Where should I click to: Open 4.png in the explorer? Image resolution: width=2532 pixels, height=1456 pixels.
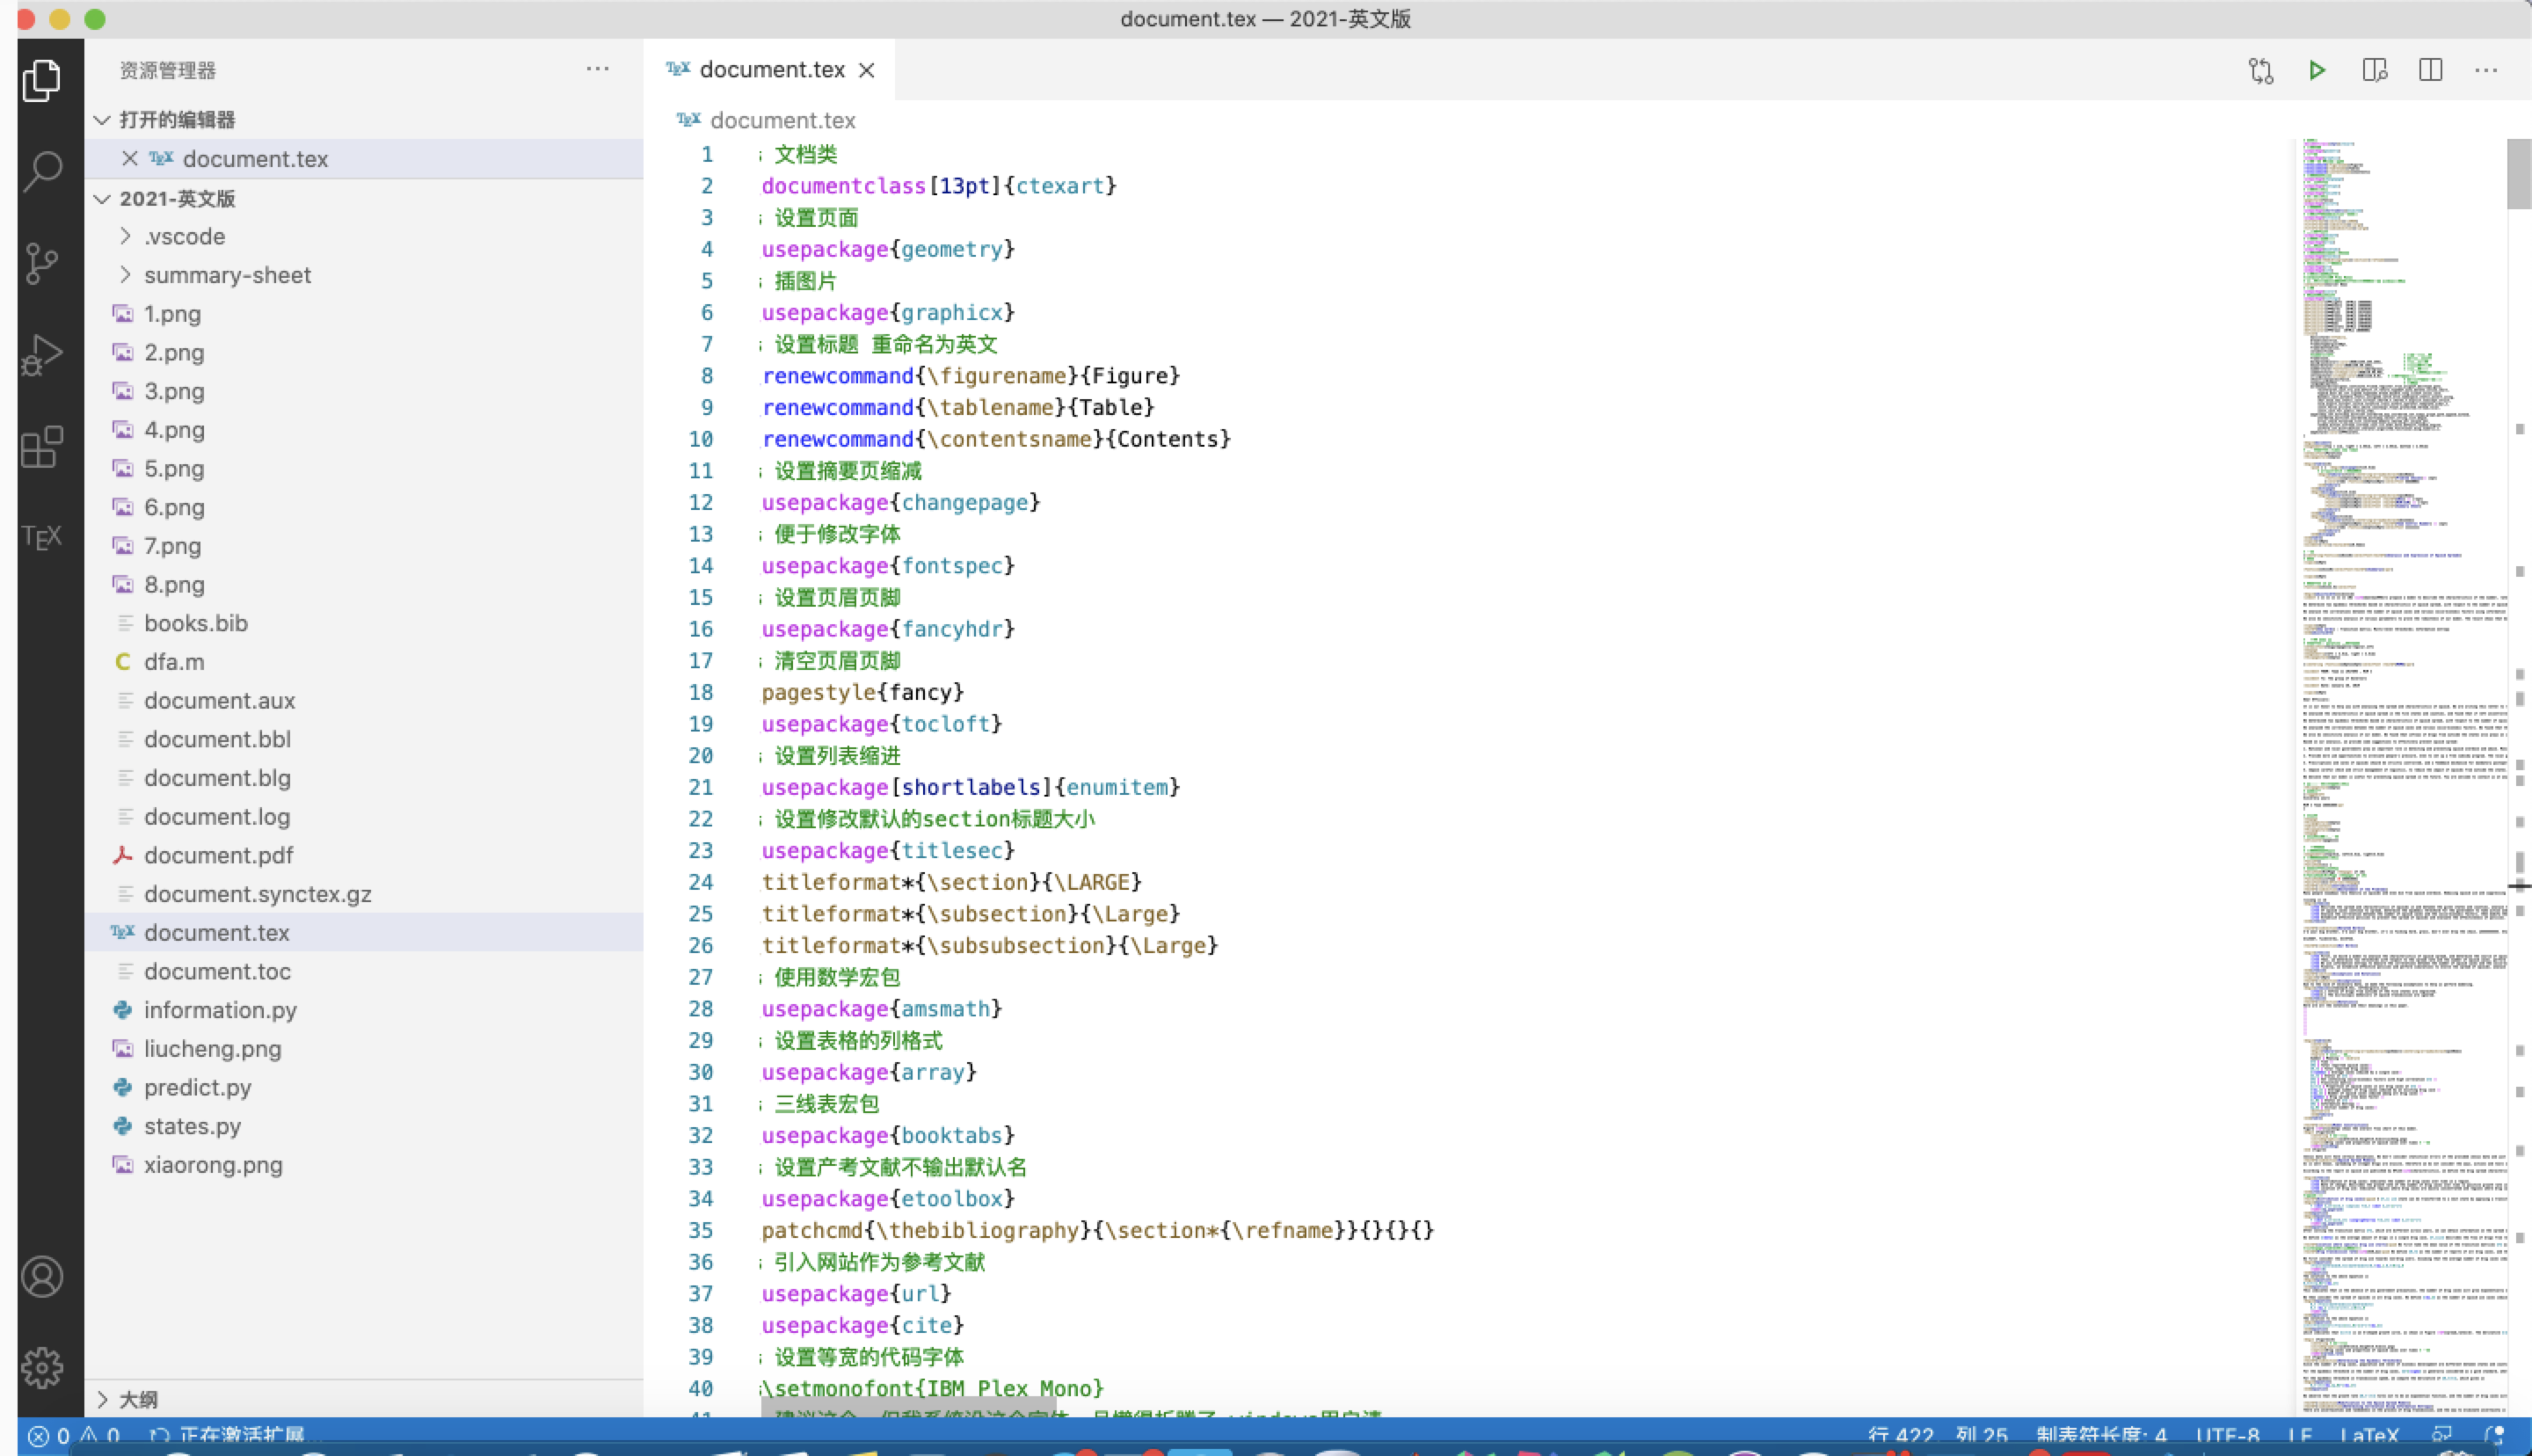coord(364,430)
